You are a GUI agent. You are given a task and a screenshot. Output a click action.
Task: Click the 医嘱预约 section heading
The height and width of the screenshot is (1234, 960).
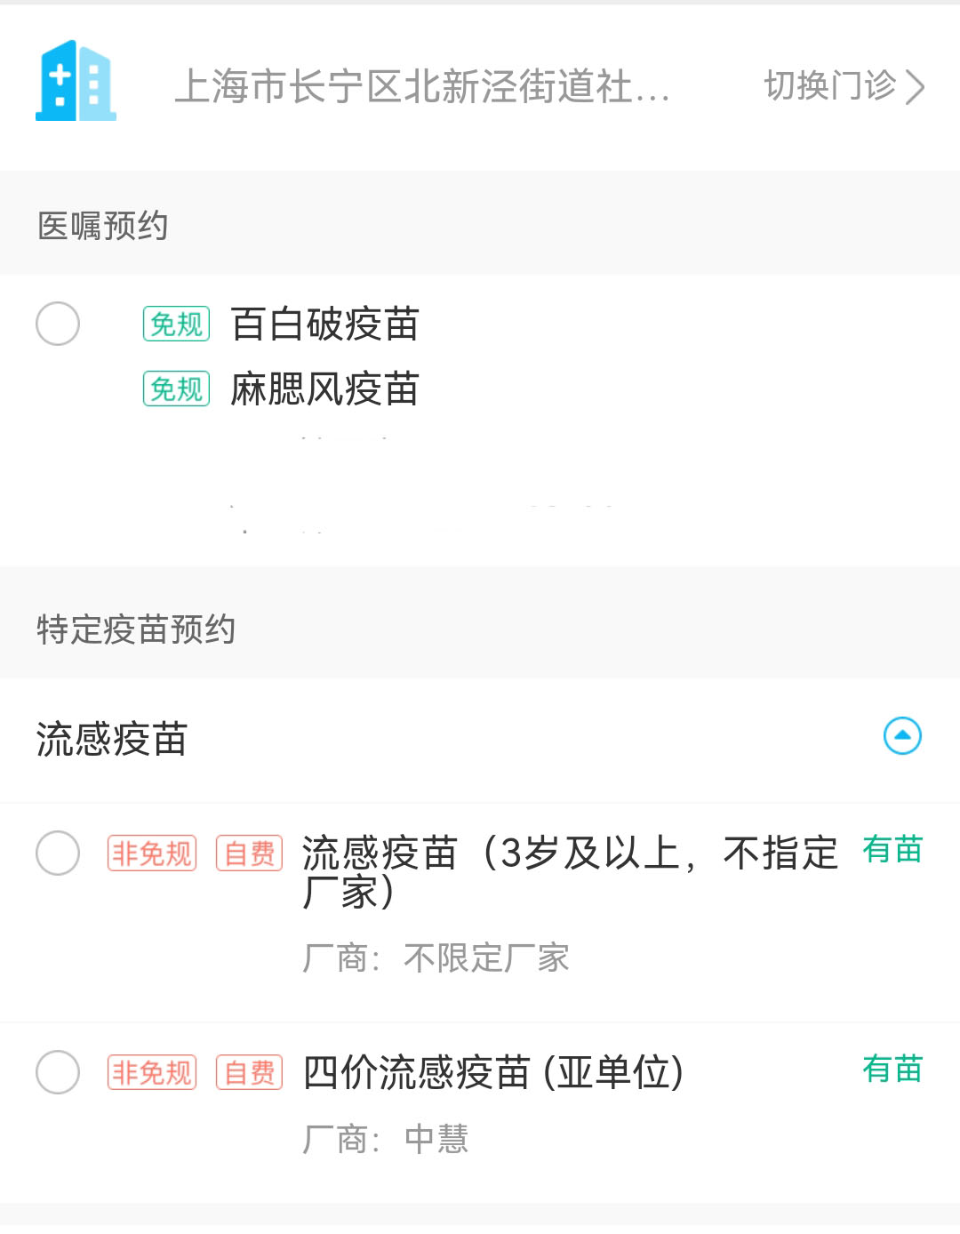click(x=103, y=226)
